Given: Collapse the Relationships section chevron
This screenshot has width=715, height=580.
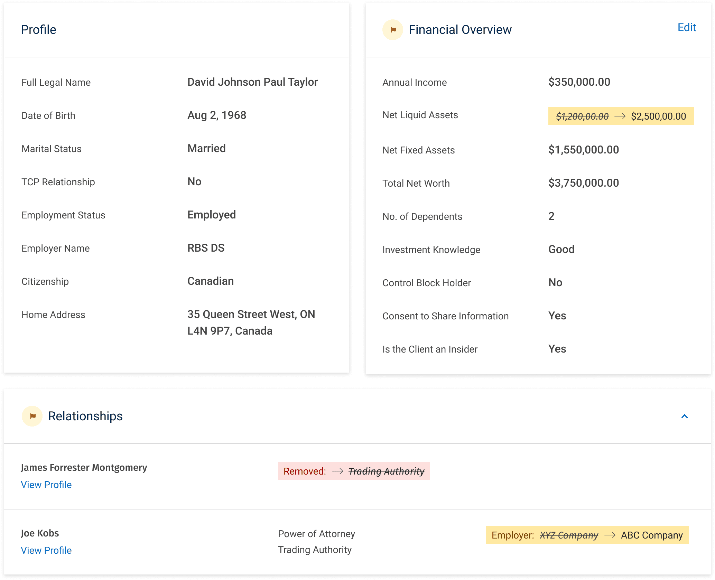Looking at the screenshot, I should point(684,416).
